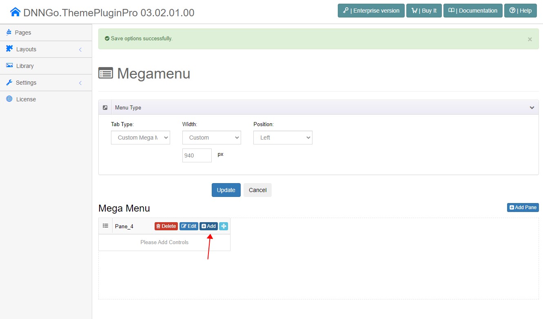Click the custom width pixel input field
Viewport: 543px width, 319px height.
197,155
